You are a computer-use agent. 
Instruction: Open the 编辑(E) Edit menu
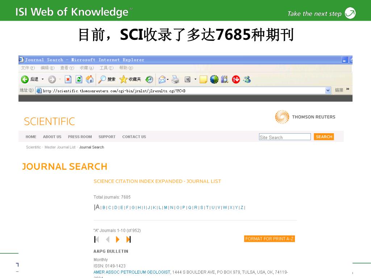(47, 68)
